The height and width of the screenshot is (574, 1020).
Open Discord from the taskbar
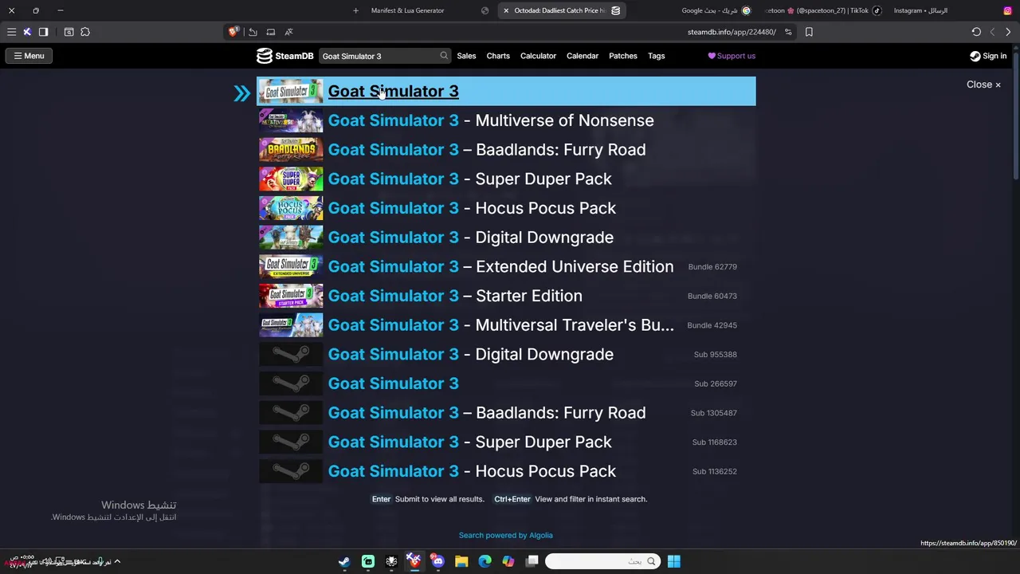click(x=437, y=561)
